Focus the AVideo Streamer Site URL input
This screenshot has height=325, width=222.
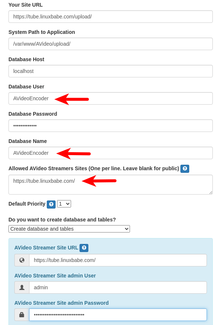point(118,260)
